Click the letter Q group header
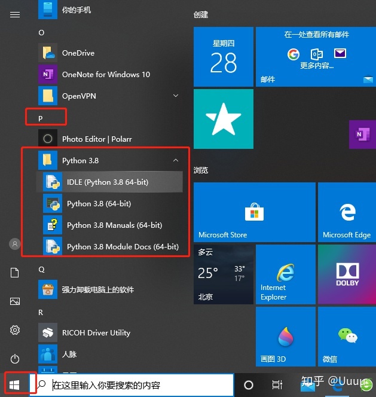376x397 pixels. click(x=41, y=270)
